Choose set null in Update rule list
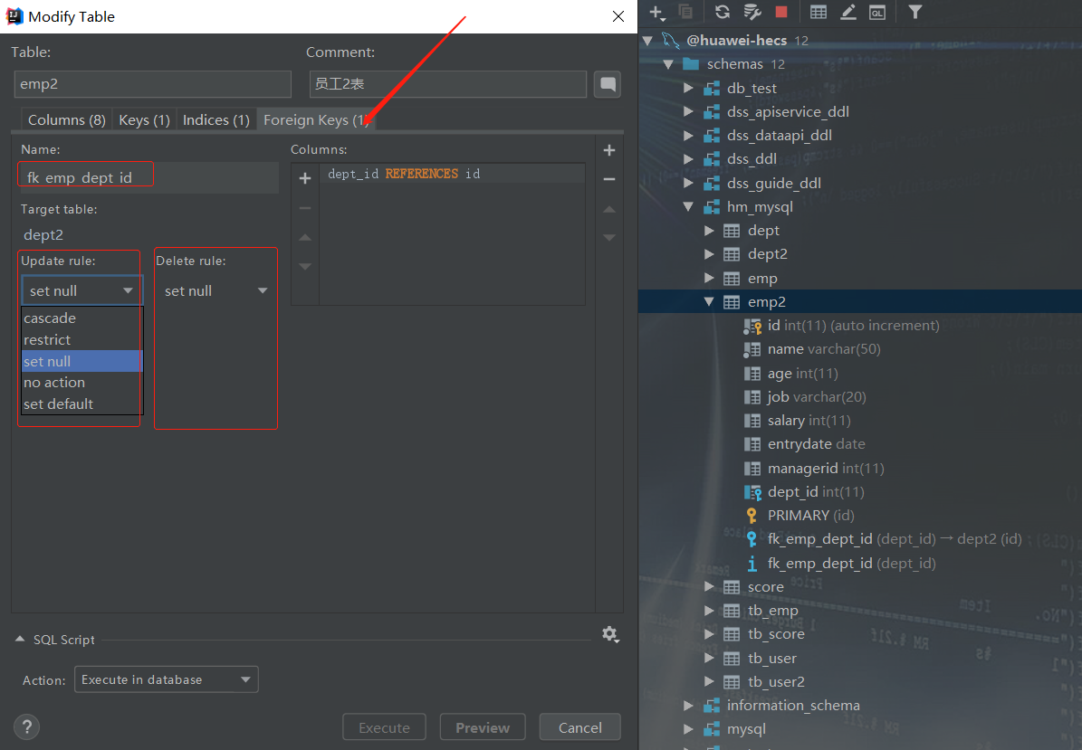The image size is (1082, 750). coord(82,361)
